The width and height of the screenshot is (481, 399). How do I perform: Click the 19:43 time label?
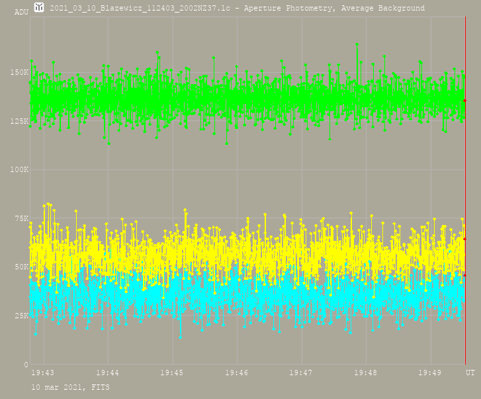42,373
